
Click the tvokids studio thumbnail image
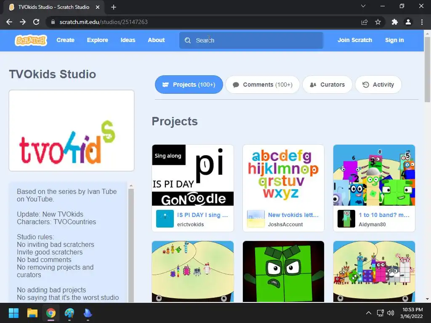pyautogui.click(x=72, y=130)
